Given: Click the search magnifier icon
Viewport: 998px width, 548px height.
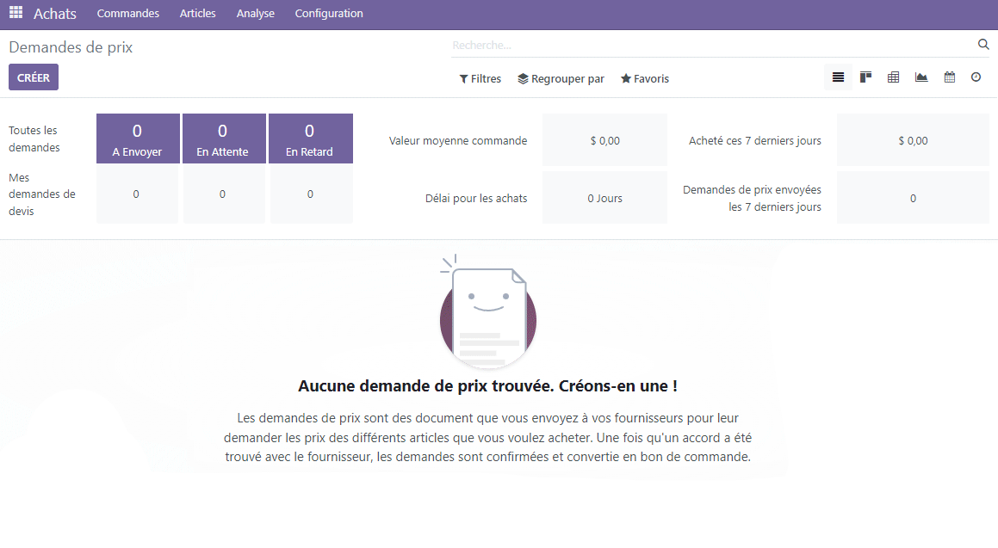Looking at the screenshot, I should coord(983,45).
